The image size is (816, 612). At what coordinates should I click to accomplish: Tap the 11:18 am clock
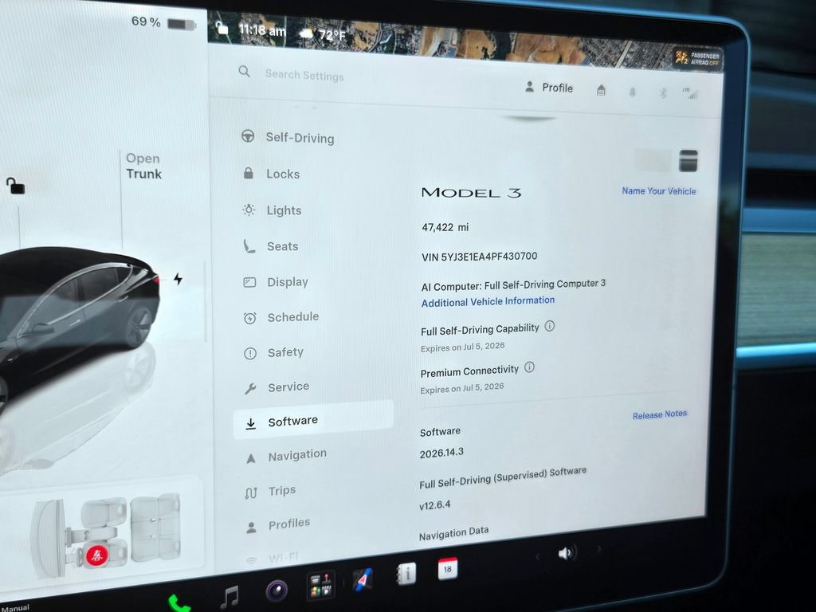tap(261, 30)
